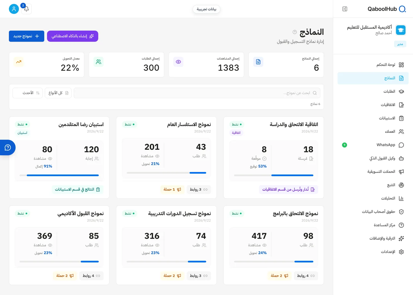The width and height of the screenshot is (413, 295).
Task: Click 3 روابط chip in نموذج الاستفسار العام
Action: (199, 190)
